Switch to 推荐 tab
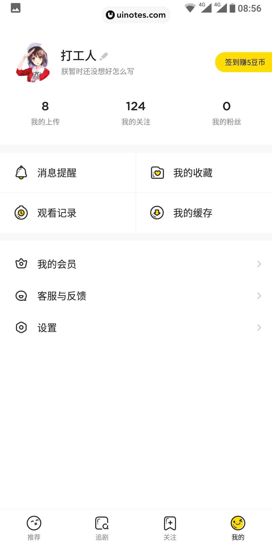Screen dimensions: 272x545 34,527
